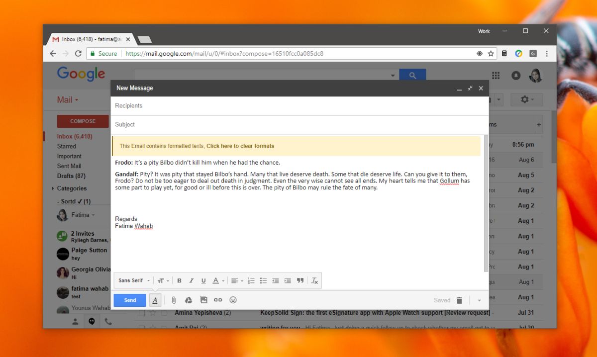Insert files using Google Drive icon
597x357 pixels.
(x=189, y=300)
